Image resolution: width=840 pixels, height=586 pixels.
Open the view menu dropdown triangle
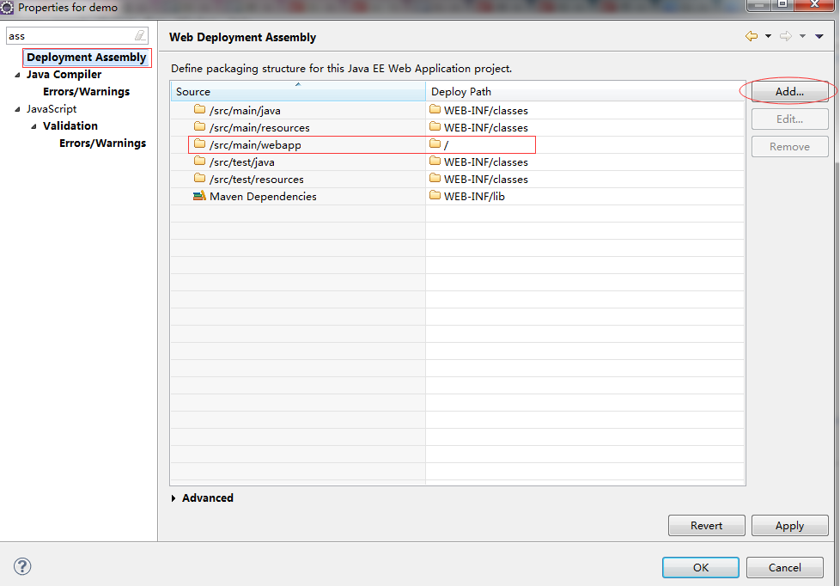coord(819,36)
